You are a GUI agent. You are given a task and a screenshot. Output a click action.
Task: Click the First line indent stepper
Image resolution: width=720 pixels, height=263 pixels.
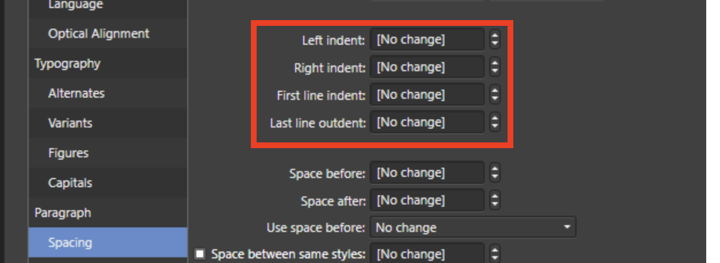click(x=494, y=95)
